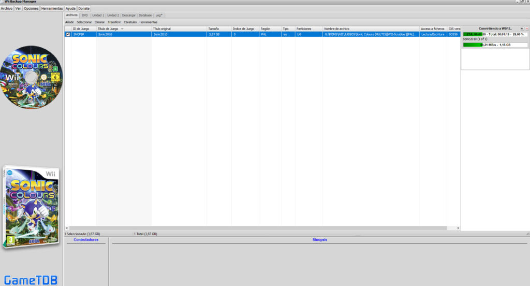This screenshot has height=286, width=530.
Task: Open the Caratulas dropdown in the toolbar
Action: 130,22
